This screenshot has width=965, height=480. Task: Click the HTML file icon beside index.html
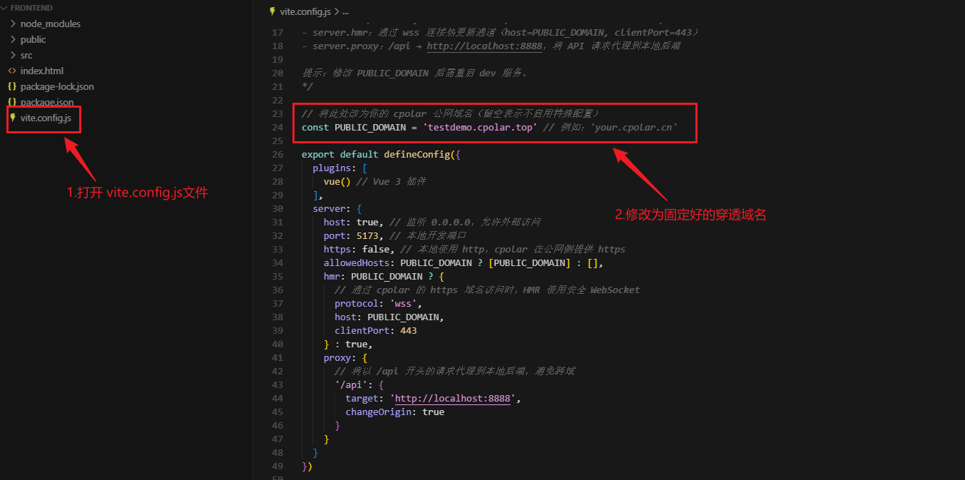coord(12,71)
